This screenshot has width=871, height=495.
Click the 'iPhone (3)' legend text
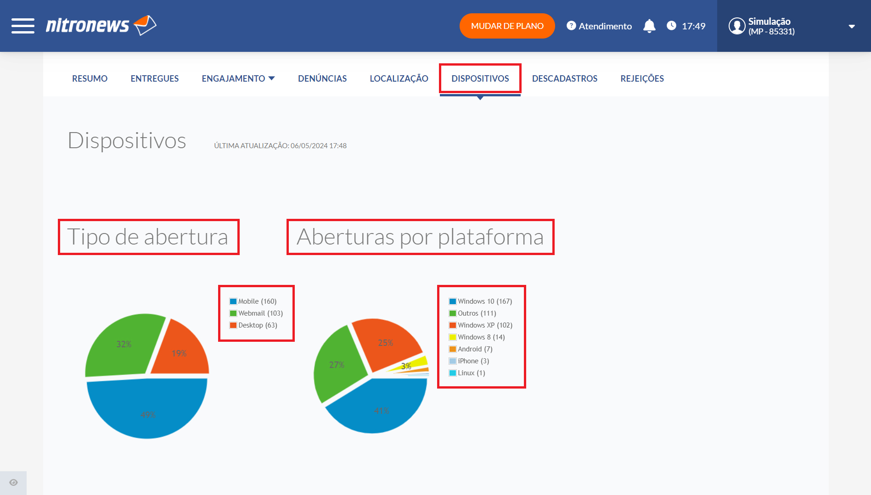pyautogui.click(x=473, y=361)
